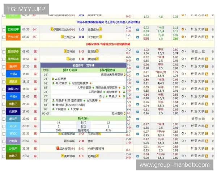The image size is (217, 174).
Task: Expand the blue arrow icon in 摩尔甲 row
Action: (137, 119)
